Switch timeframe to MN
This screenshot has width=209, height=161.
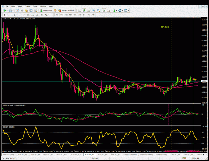[x=93, y=15]
